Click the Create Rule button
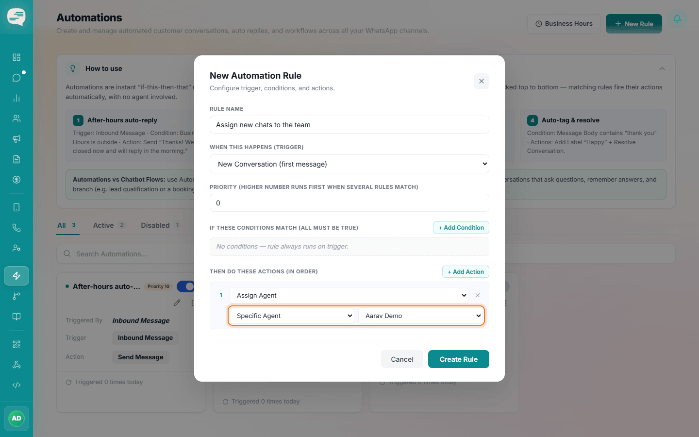Viewport: 699px width, 437px height. click(x=459, y=359)
